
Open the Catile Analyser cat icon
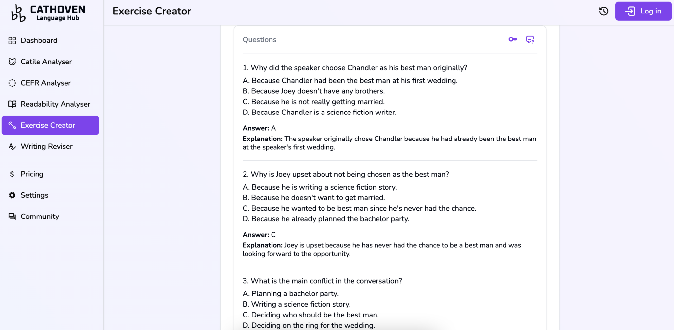(12, 62)
